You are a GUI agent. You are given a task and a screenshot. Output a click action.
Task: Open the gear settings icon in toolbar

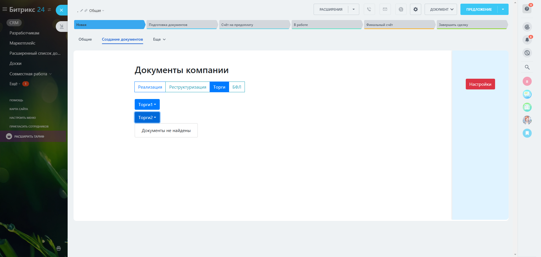[415, 9]
